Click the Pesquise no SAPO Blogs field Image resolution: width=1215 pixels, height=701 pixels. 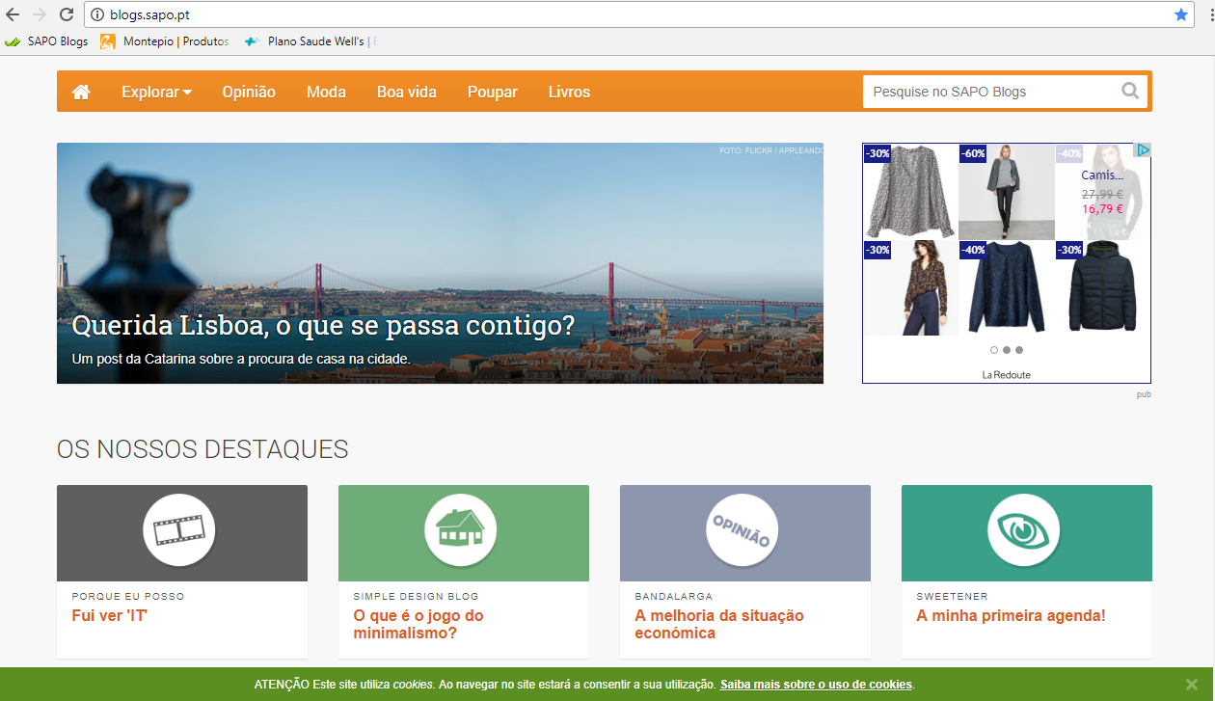click(x=988, y=92)
